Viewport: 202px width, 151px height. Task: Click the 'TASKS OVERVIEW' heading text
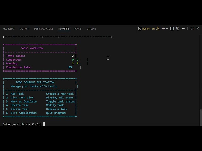click(x=32, y=48)
